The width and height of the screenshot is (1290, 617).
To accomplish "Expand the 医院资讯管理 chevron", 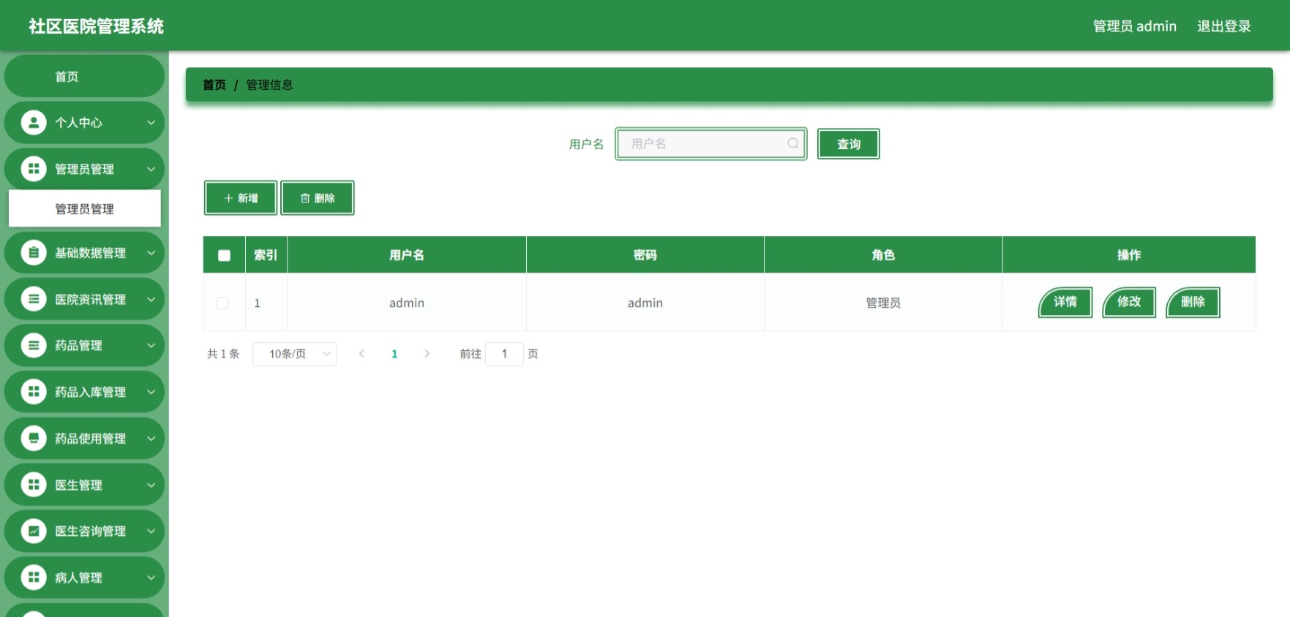I will 151,299.
